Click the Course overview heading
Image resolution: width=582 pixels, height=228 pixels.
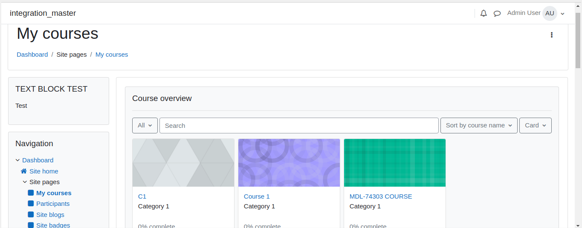[162, 98]
